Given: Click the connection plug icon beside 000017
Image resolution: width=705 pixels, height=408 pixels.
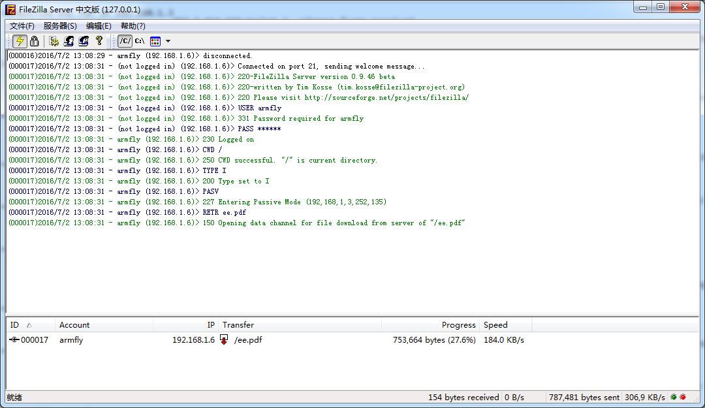Looking at the screenshot, I should click(14, 339).
